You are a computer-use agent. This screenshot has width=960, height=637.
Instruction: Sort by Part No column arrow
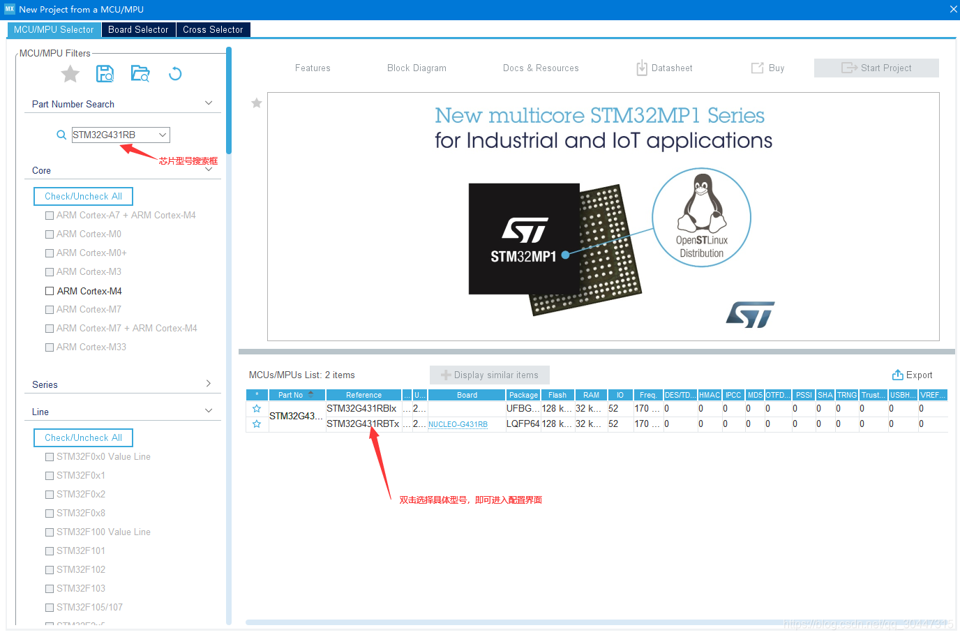click(x=311, y=394)
